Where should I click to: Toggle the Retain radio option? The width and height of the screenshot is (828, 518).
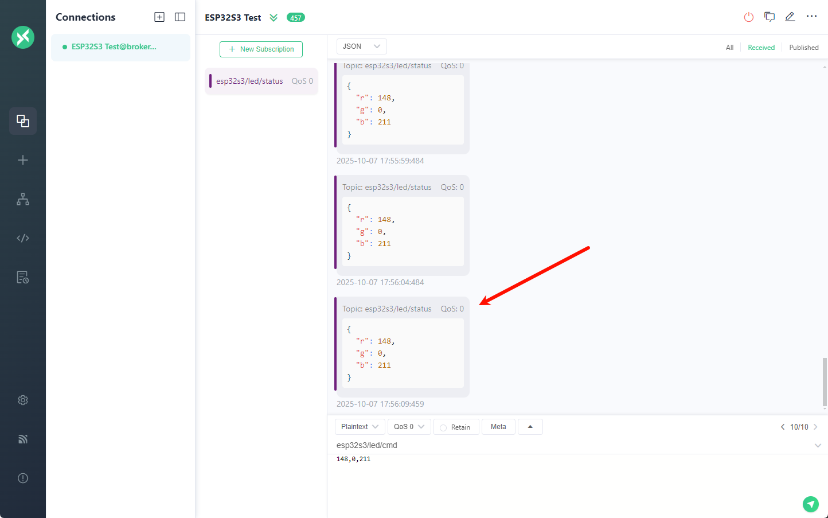coord(443,427)
